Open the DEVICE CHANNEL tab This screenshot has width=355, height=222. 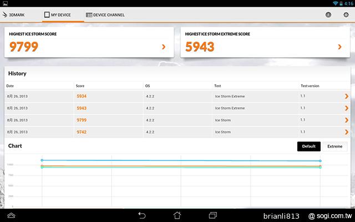(105, 15)
